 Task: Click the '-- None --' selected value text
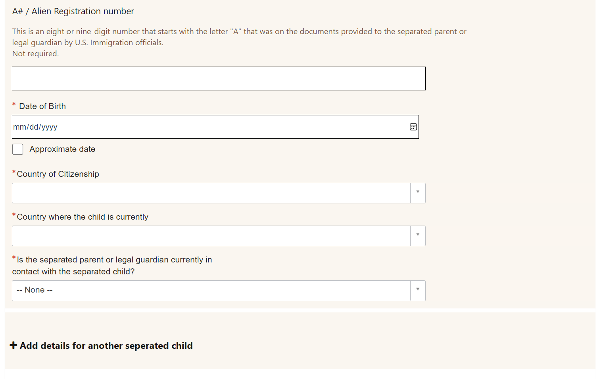point(35,290)
